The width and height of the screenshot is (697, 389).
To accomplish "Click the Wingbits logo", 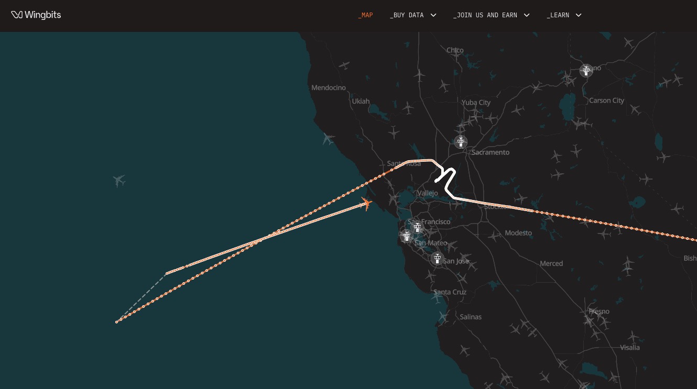I will (36, 15).
